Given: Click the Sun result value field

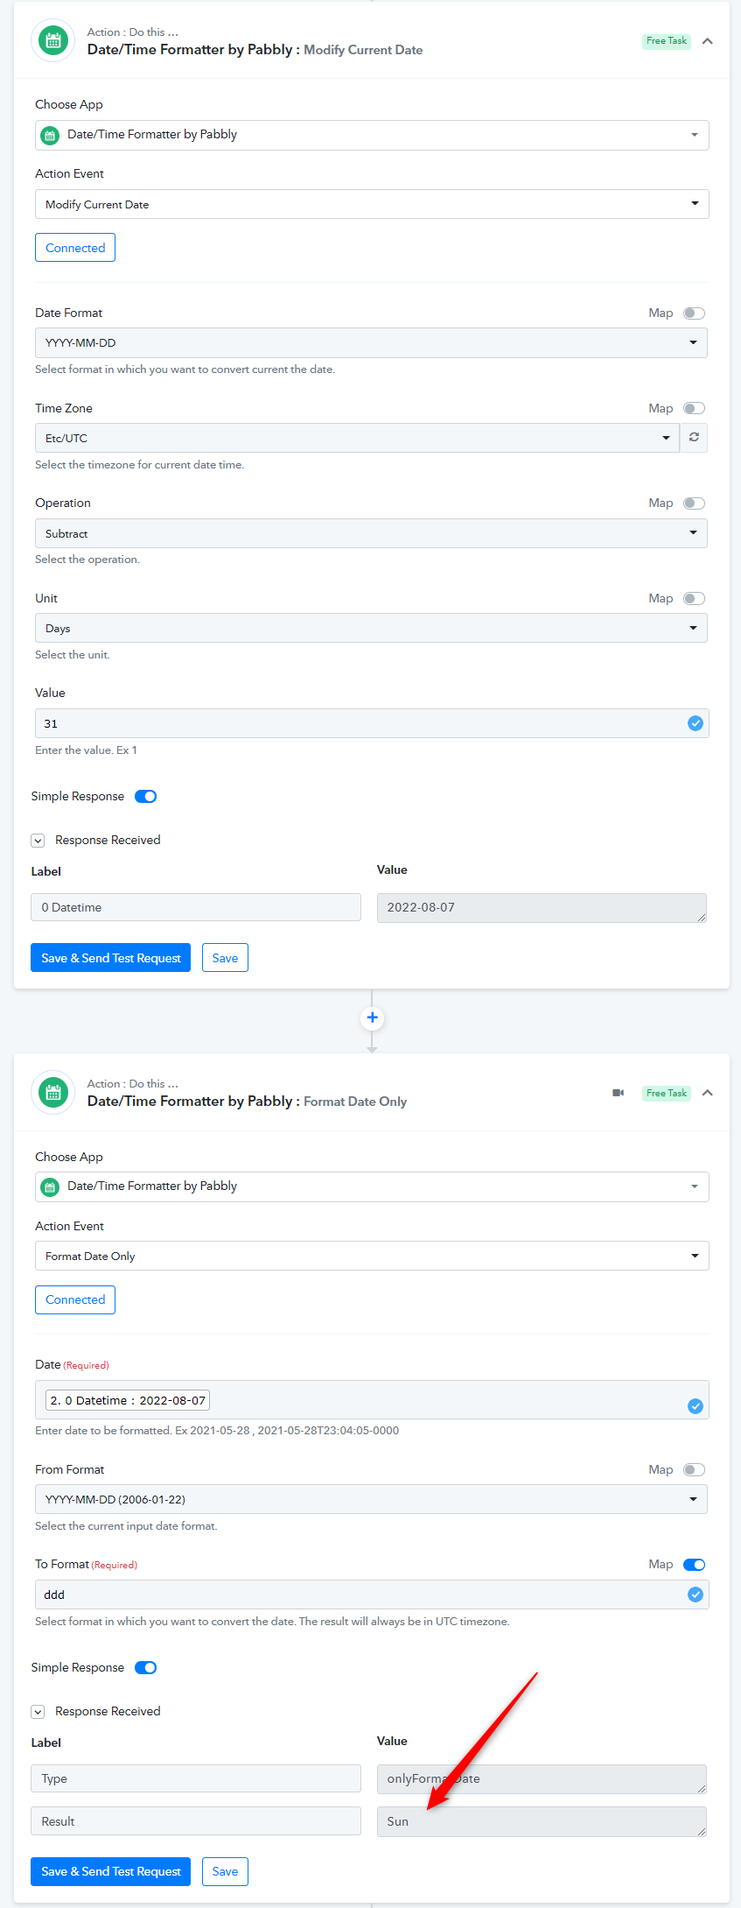Looking at the screenshot, I should pyautogui.click(x=542, y=1821).
